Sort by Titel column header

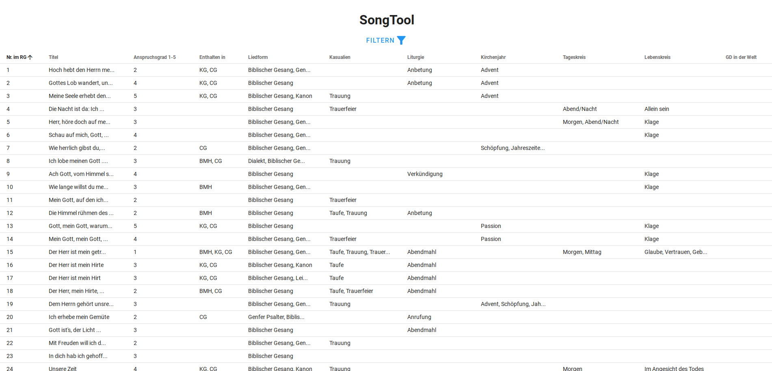click(54, 57)
